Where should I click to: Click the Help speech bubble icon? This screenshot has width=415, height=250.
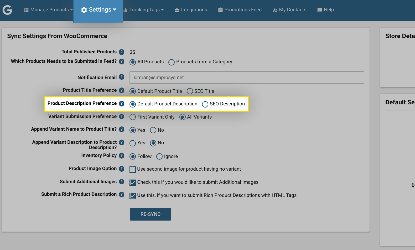point(320,10)
